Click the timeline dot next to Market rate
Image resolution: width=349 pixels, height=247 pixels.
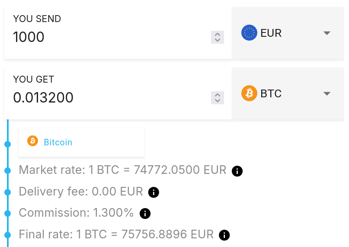coord(7,170)
